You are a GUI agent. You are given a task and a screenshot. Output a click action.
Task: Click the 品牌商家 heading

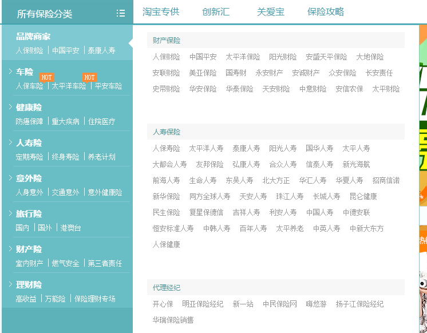(x=33, y=36)
